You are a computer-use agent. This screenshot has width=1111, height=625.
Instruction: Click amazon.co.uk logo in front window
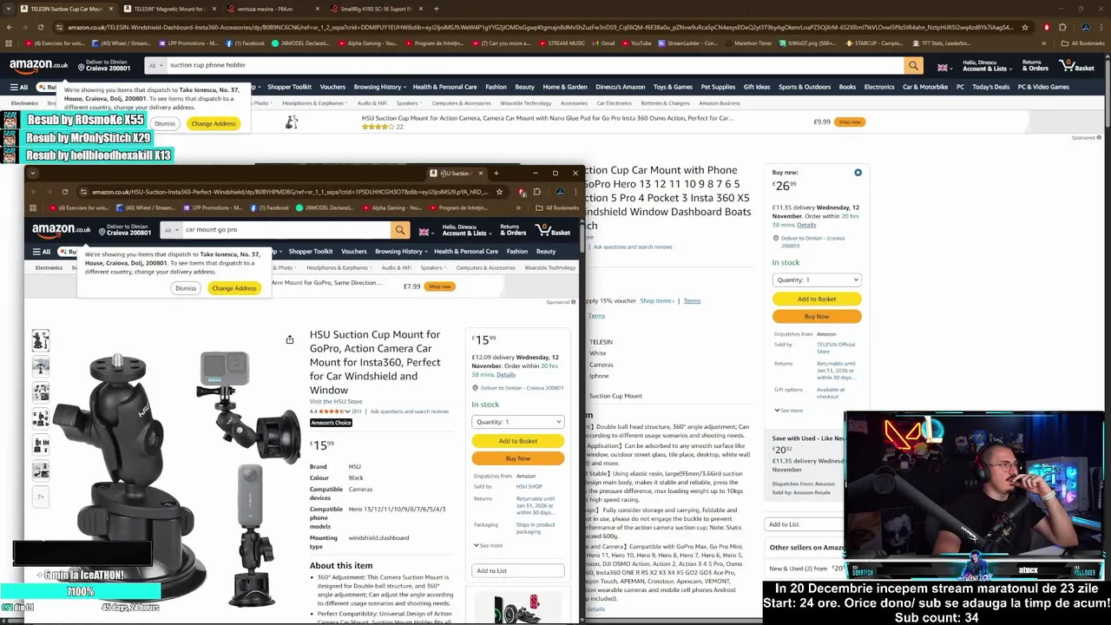click(61, 230)
